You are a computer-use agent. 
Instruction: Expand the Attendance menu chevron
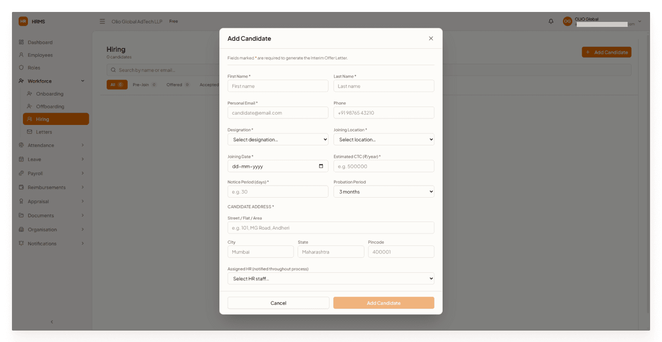(x=83, y=145)
